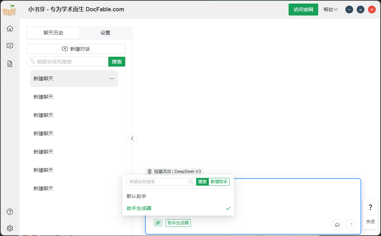Select 默认助手 from the assistant list
This screenshot has height=236, width=381.
[x=137, y=196]
